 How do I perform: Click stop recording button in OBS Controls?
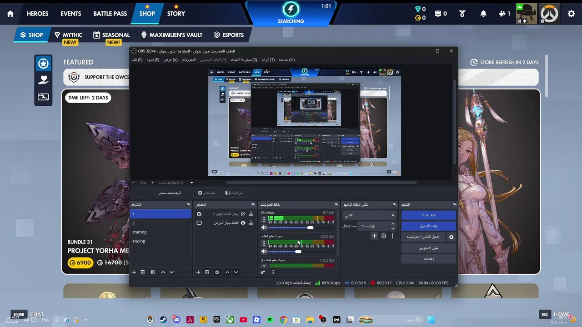(428, 226)
